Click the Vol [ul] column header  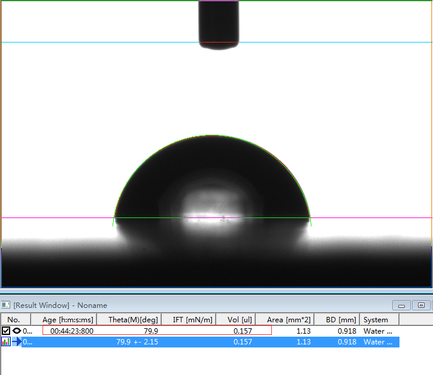[x=240, y=320]
